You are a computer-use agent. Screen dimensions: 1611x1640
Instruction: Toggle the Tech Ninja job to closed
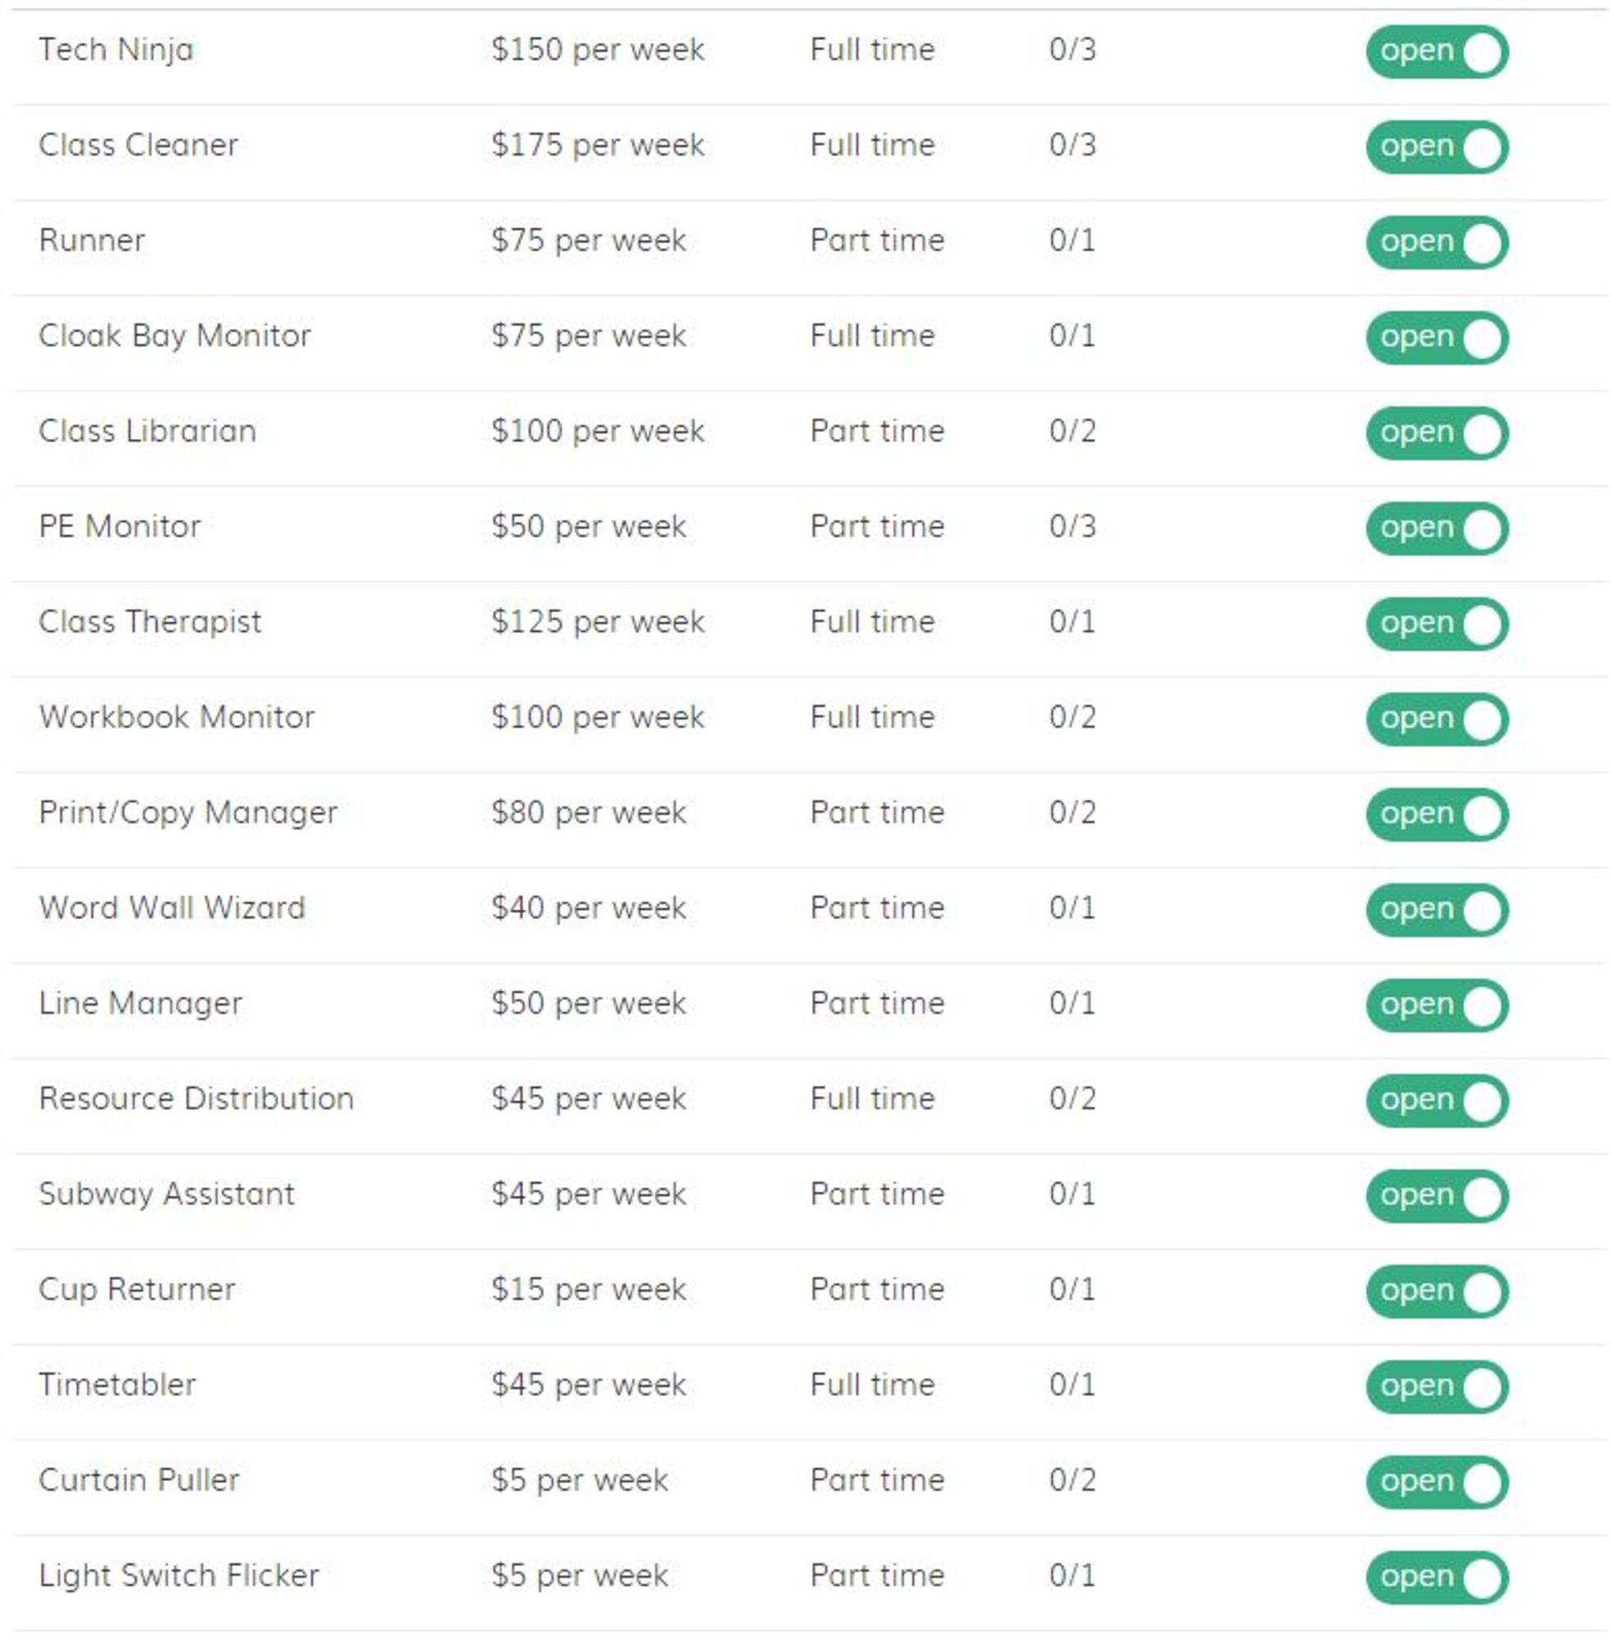click(x=1436, y=51)
